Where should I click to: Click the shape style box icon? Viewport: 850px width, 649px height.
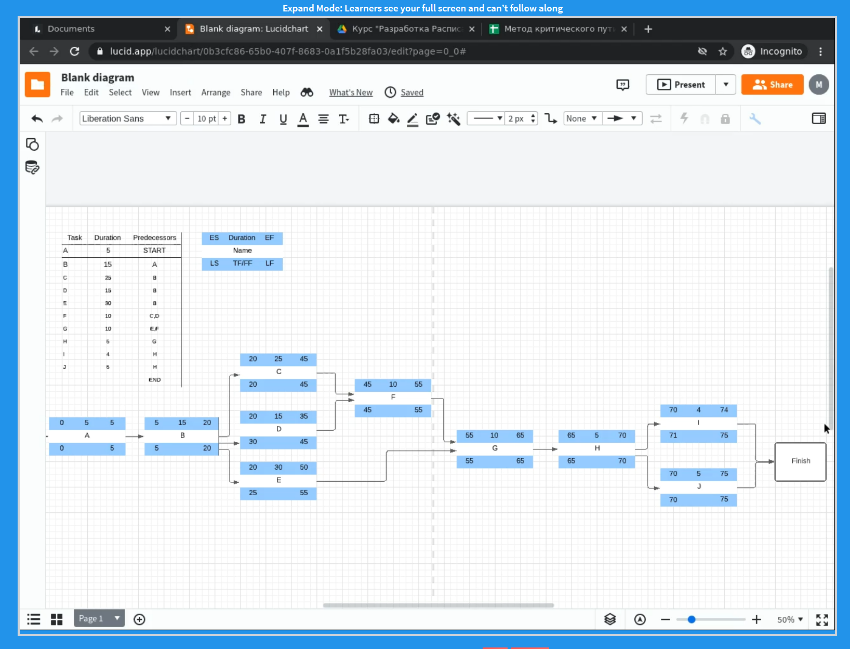(374, 119)
